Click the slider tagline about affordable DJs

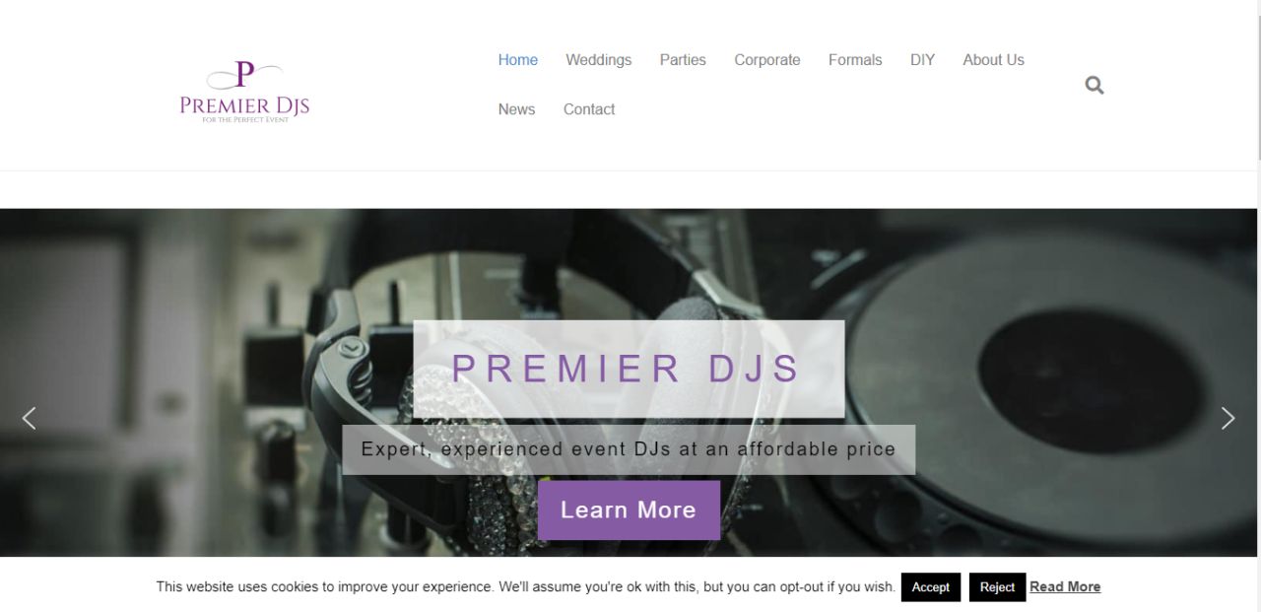[x=629, y=449]
